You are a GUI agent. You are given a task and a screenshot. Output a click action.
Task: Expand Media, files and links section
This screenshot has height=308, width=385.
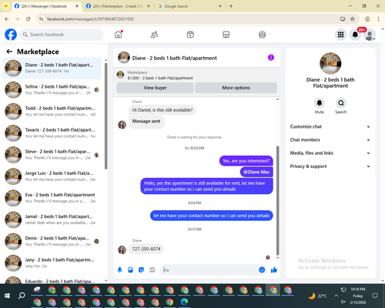[x=330, y=153]
